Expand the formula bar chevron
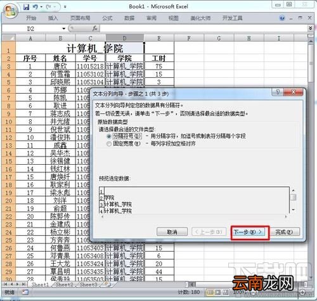Image resolution: width=317 pixels, height=301 pixels. (310, 29)
